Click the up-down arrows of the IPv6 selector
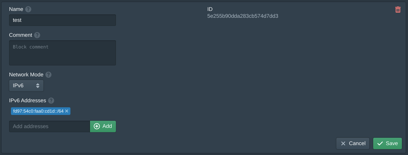The image size is (408, 155). tap(38, 85)
